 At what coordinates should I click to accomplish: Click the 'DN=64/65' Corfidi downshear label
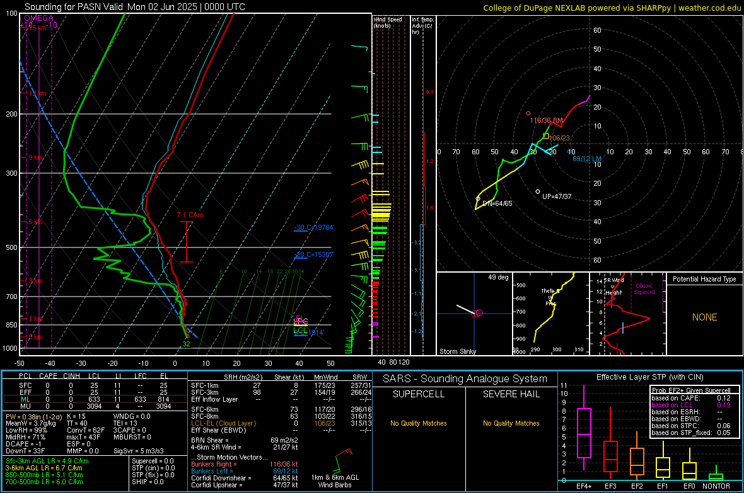(497, 203)
